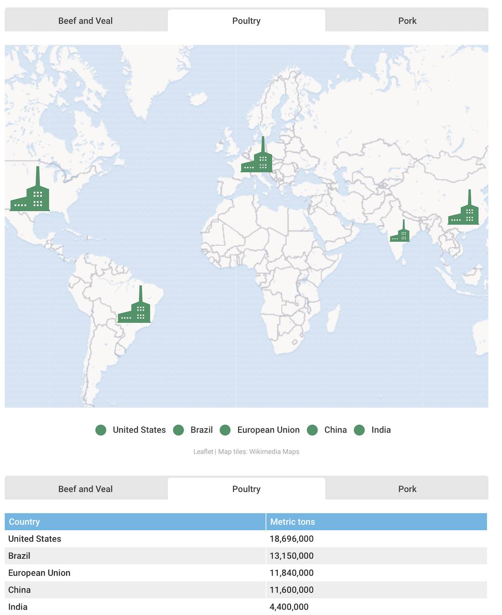The image size is (502, 615).
Task: Toggle United States legend green circle
Action: point(101,430)
